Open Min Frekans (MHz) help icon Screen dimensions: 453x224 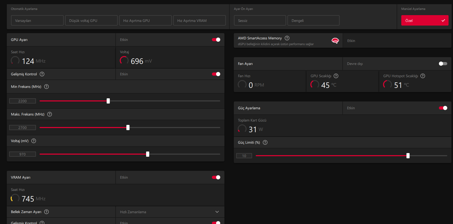click(46, 87)
